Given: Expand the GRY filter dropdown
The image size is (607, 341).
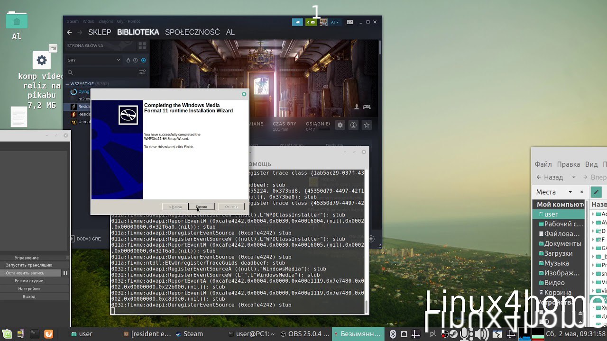Looking at the screenshot, I should 94,60.
